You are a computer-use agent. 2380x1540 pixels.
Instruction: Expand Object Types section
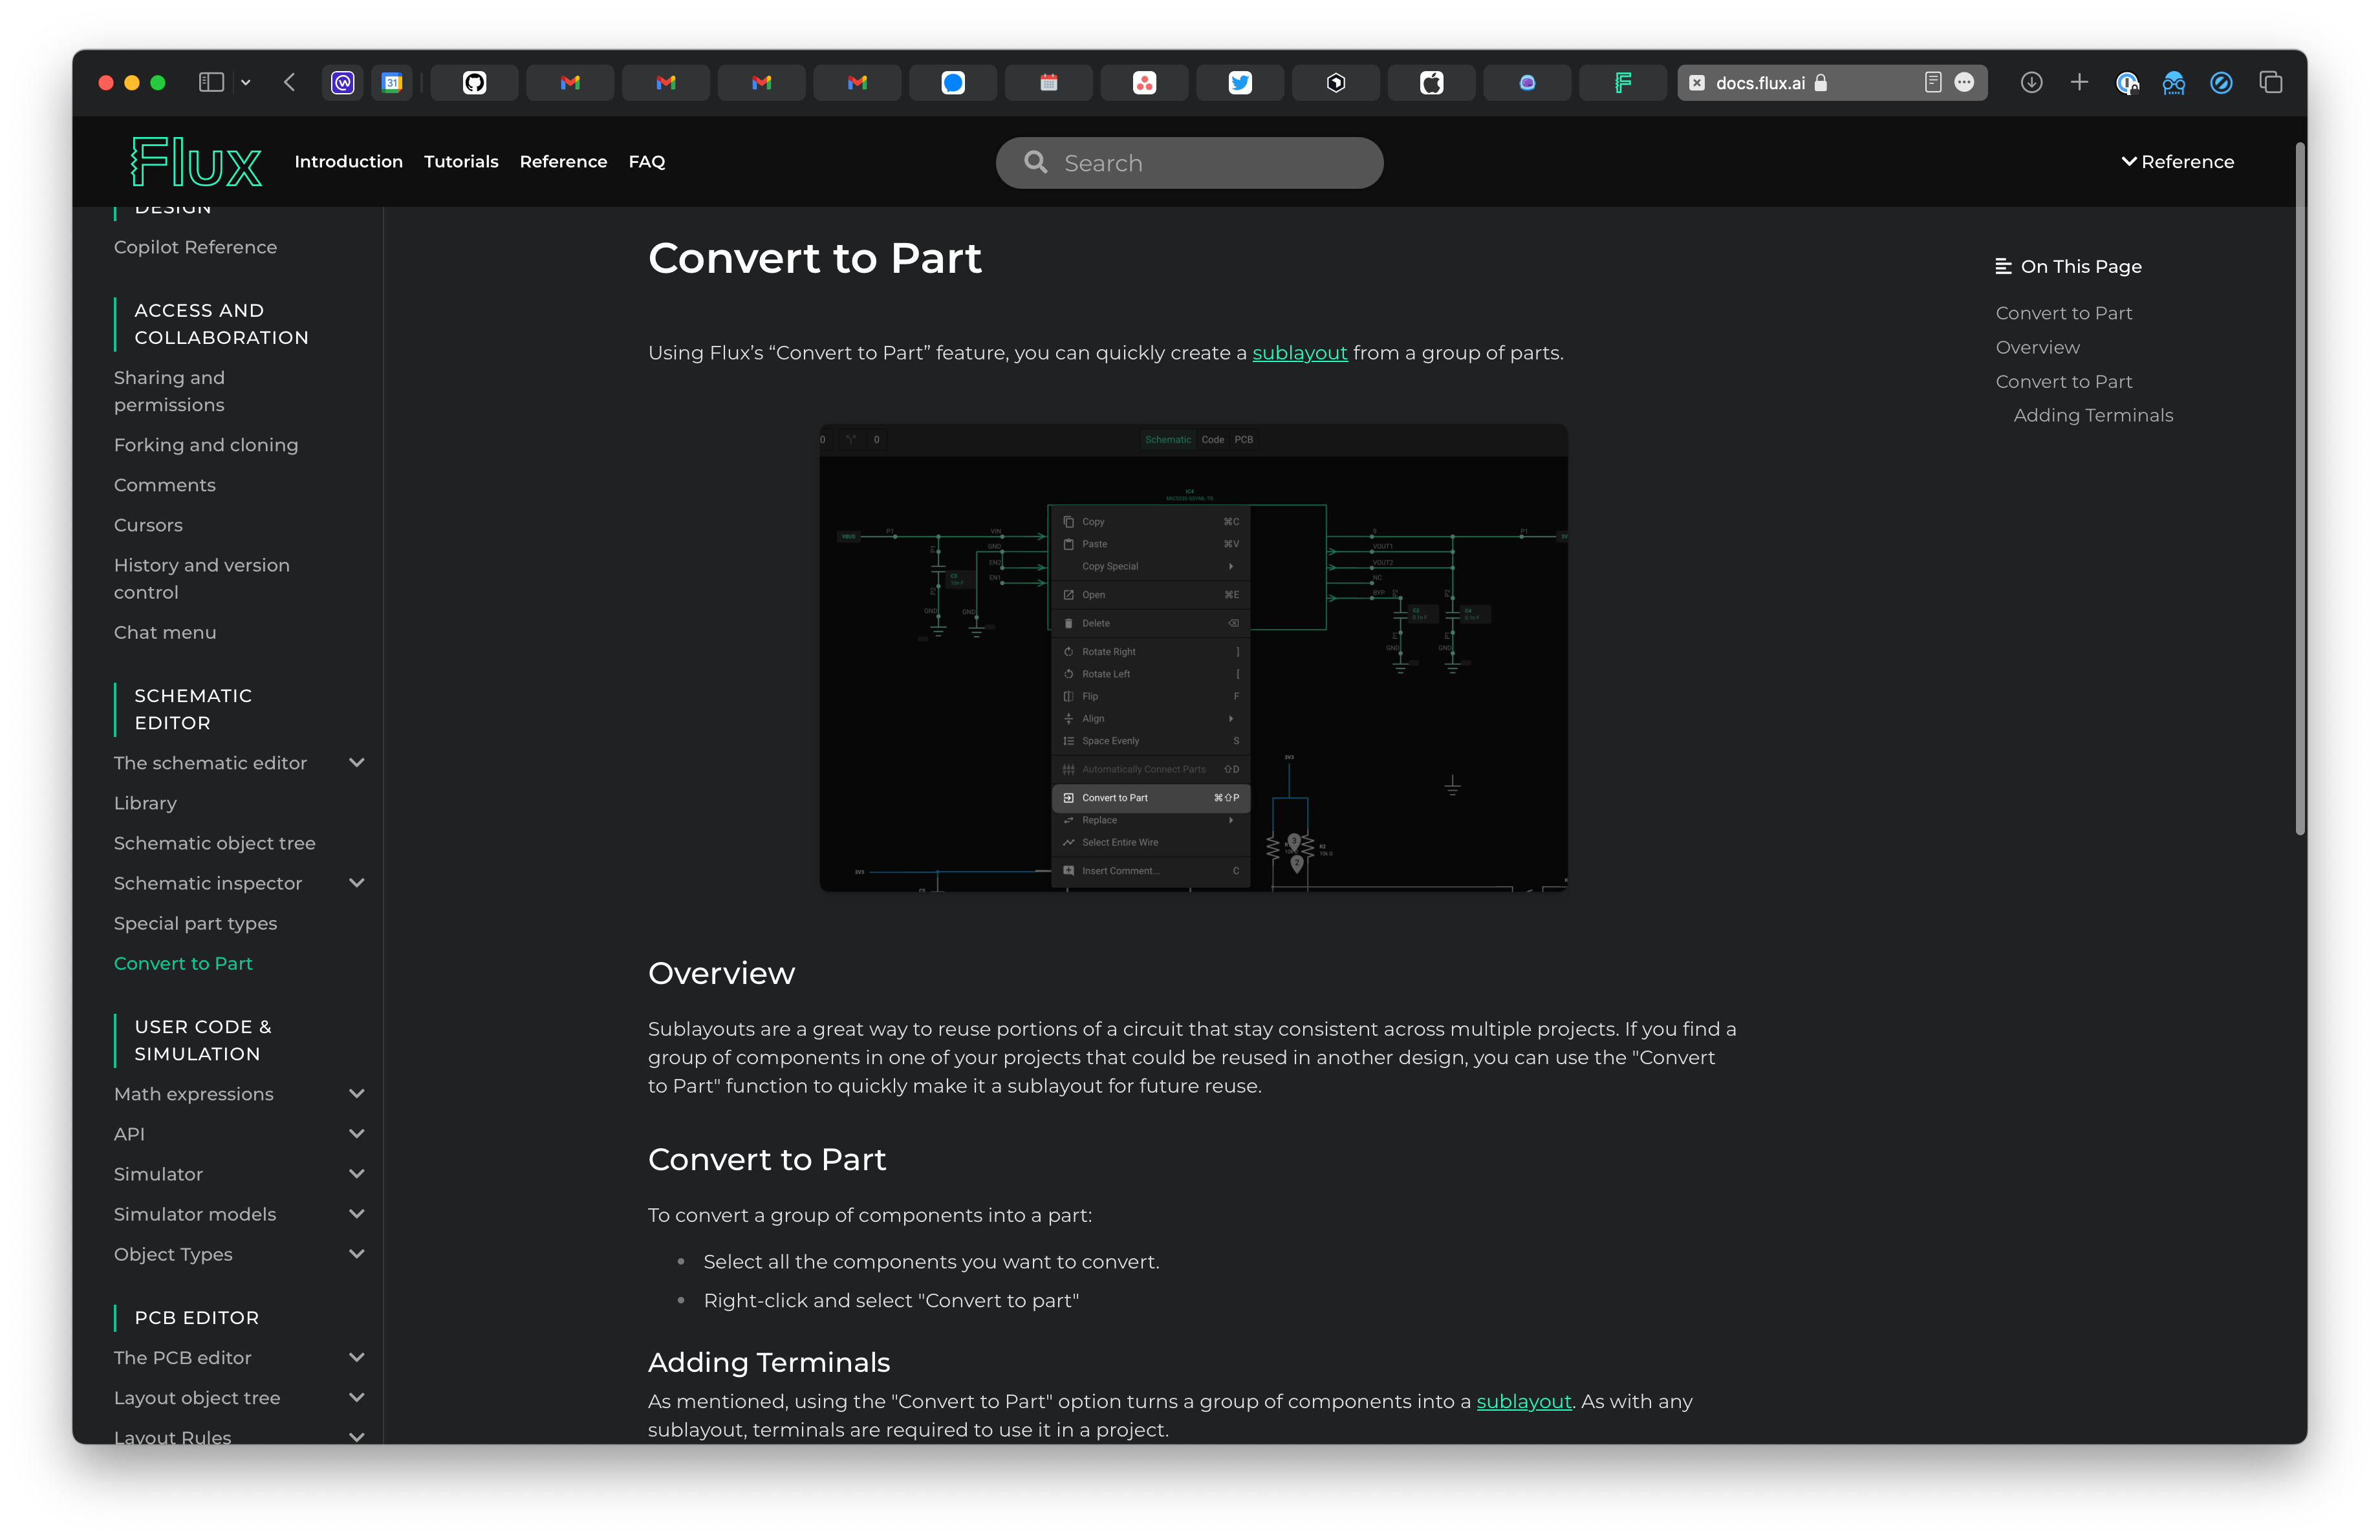[x=356, y=1253]
